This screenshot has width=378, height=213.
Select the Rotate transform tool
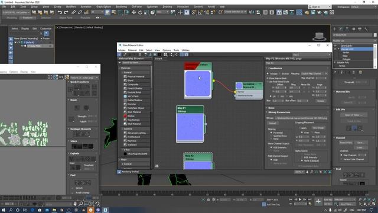[x=140, y=12]
